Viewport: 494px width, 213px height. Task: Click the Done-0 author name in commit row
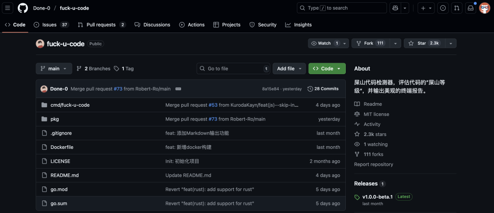click(59, 89)
